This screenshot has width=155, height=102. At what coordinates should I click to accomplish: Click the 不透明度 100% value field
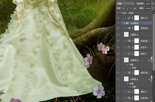tap(148, 4)
